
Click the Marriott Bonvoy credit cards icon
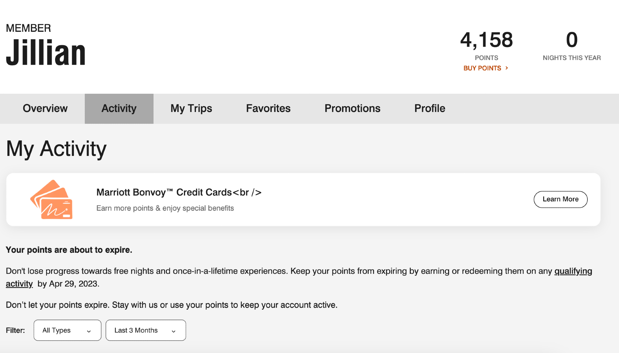click(52, 200)
